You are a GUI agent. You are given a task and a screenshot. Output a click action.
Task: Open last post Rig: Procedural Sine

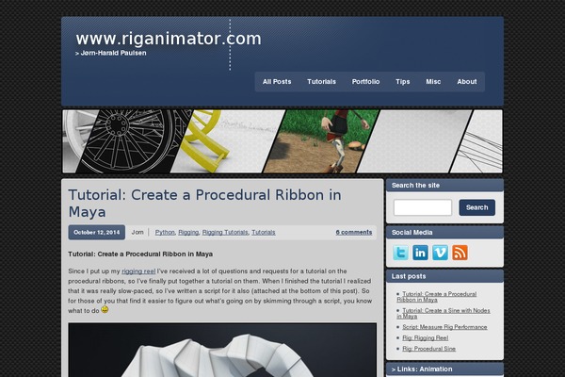(x=428, y=349)
